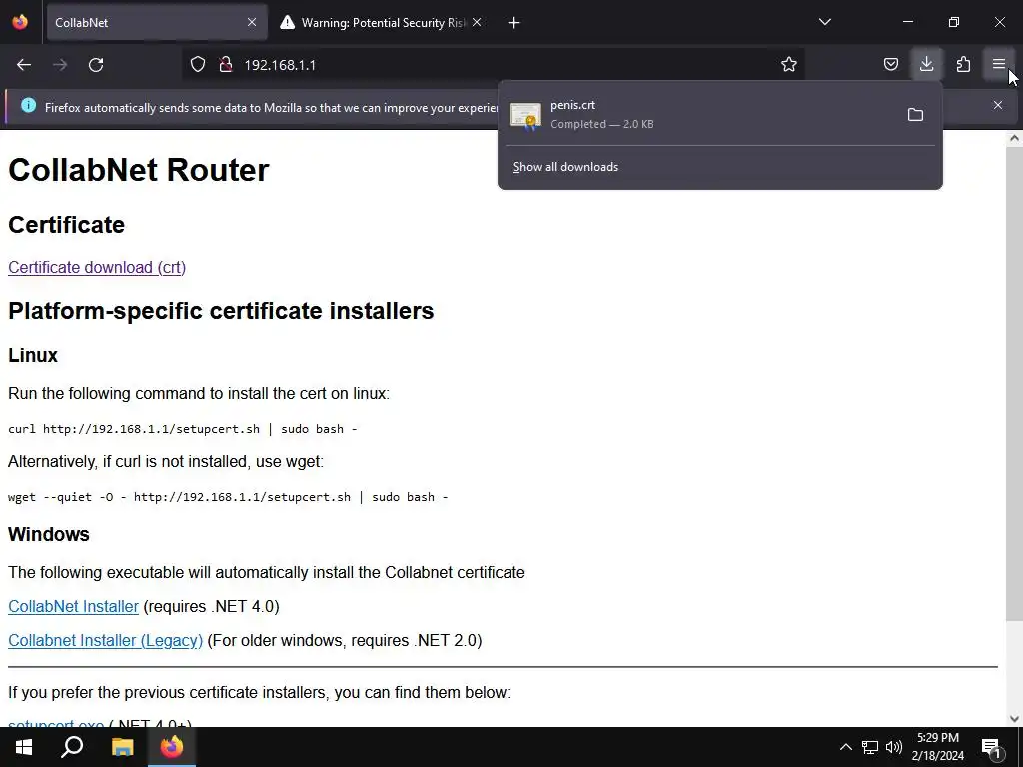Close the CollabNet tab
This screenshot has height=767, width=1023.
(x=252, y=22)
